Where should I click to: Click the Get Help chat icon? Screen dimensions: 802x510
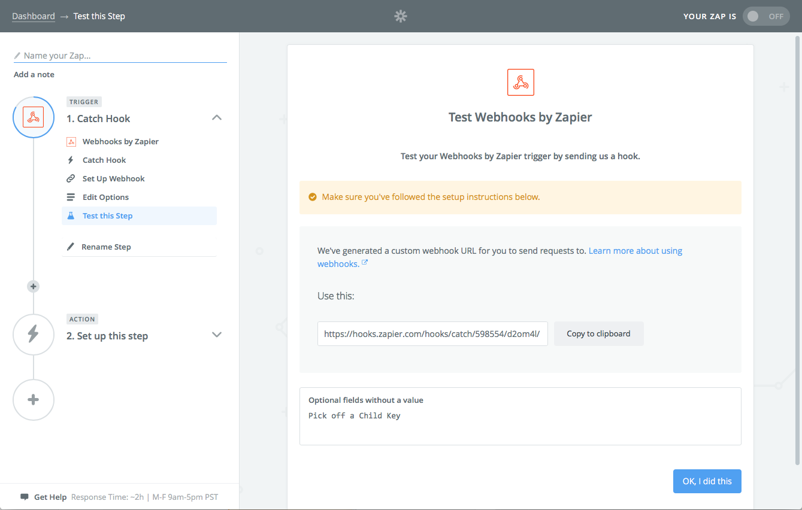tap(25, 497)
